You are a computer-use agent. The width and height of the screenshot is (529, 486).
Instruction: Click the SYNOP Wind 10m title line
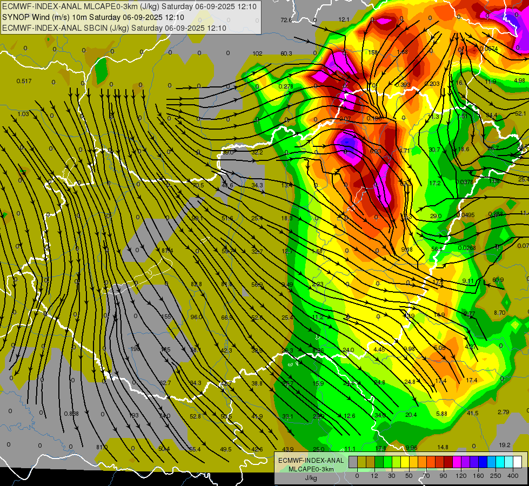93,17
